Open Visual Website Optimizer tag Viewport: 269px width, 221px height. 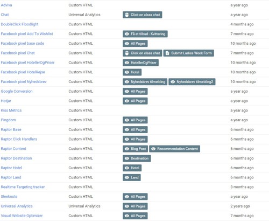22,216
